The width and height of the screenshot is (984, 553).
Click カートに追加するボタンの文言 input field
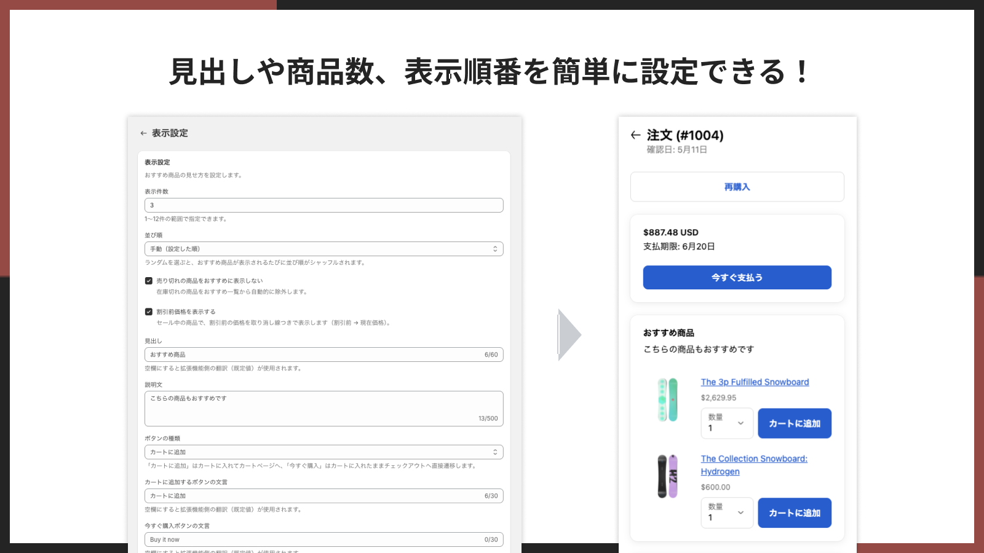pos(324,496)
